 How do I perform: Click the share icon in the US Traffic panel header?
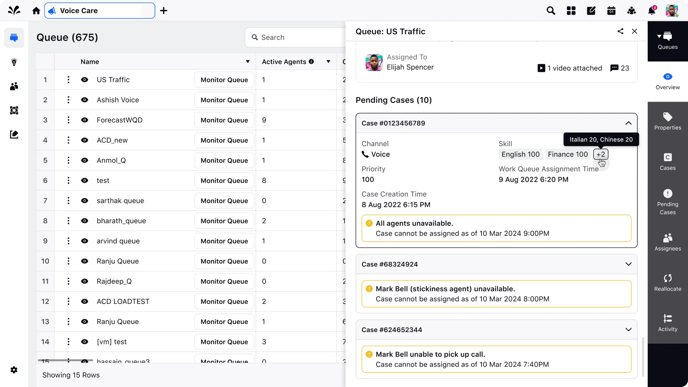pos(620,31)
